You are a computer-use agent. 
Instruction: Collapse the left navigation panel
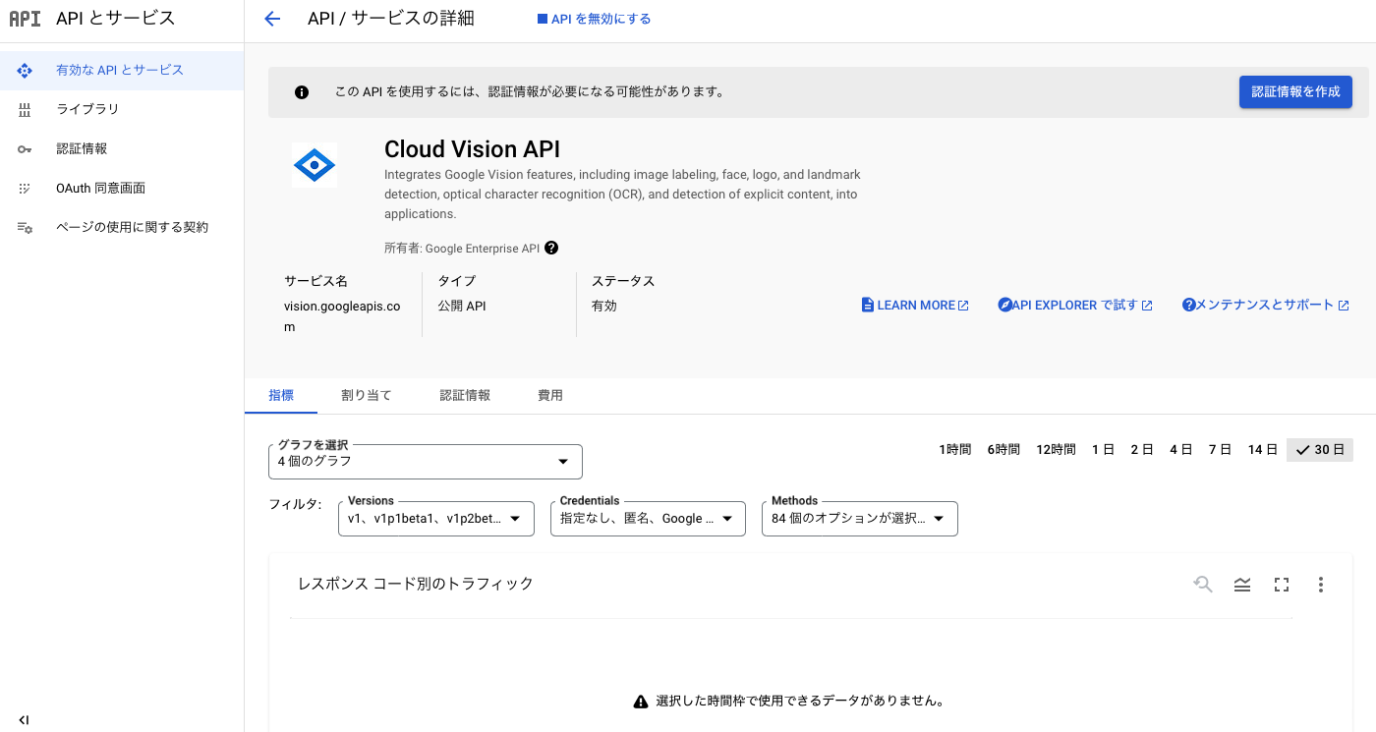(25, 719)
